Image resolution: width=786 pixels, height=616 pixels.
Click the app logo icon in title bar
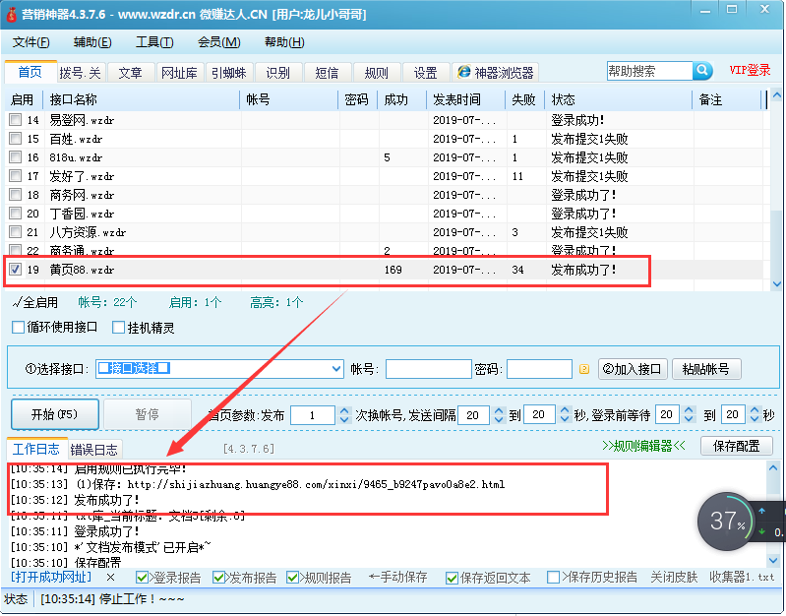pos(11,13)
